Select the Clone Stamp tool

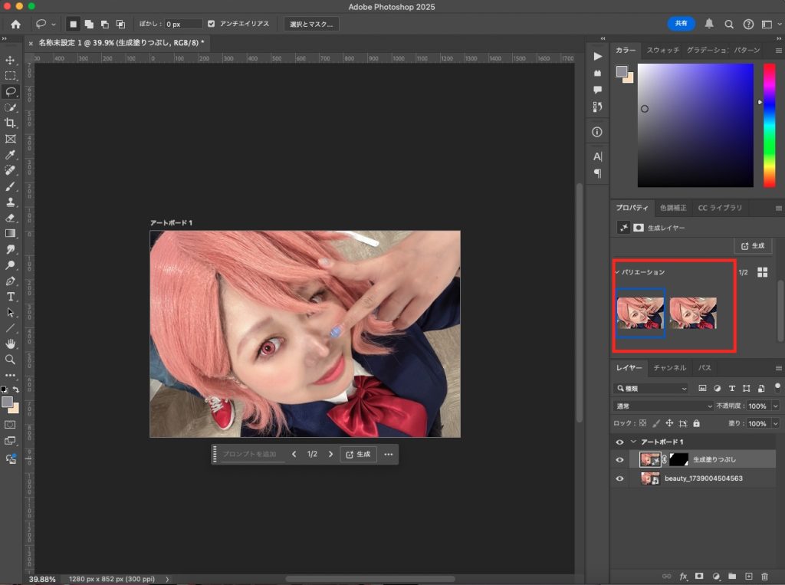10,202
